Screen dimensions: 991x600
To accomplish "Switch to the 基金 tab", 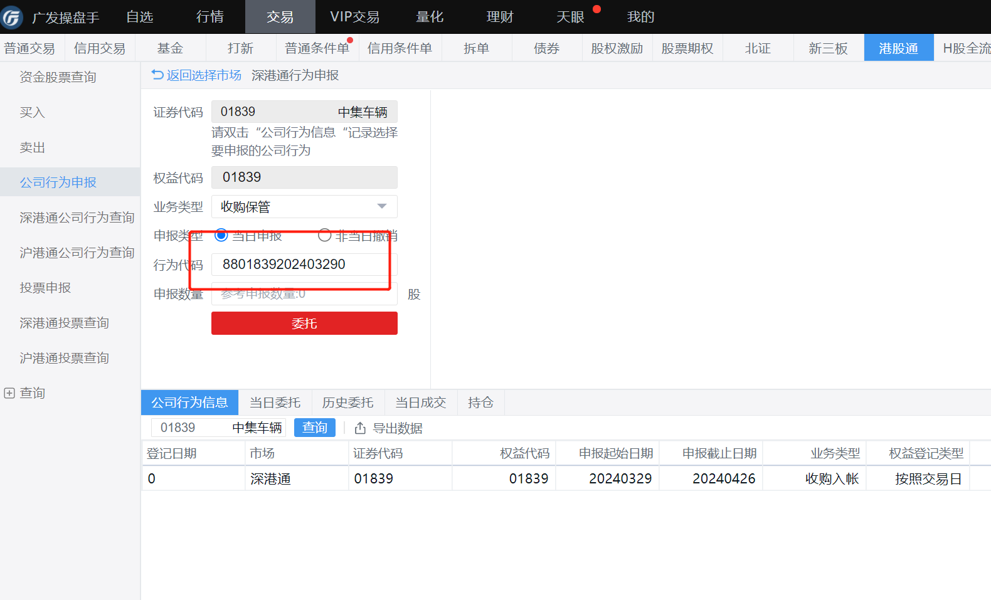I will [170, 48].
